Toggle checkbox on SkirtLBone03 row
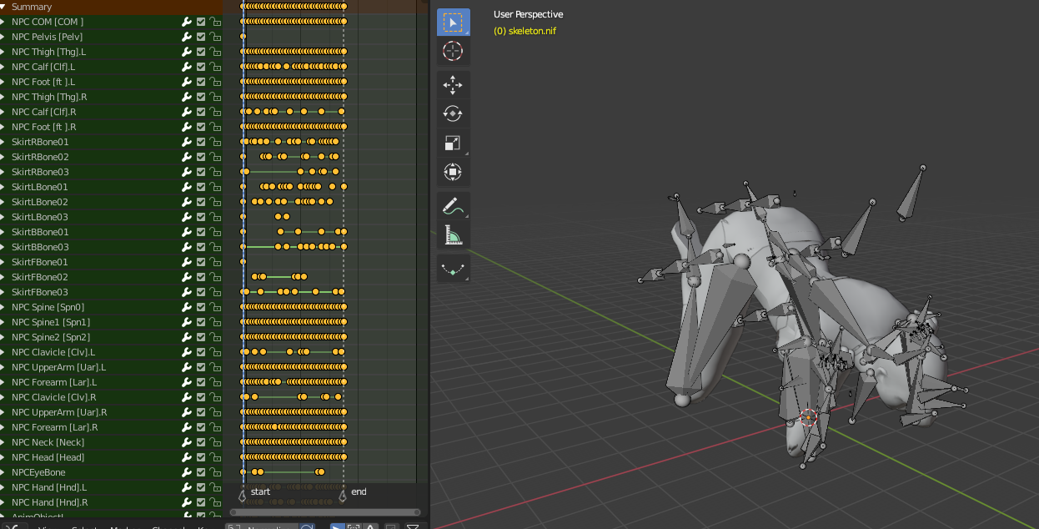 201,217
